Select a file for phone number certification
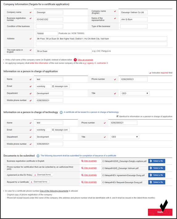Image resolution: width=177 pixels, height=219 pixels. [x=157, y=168]
